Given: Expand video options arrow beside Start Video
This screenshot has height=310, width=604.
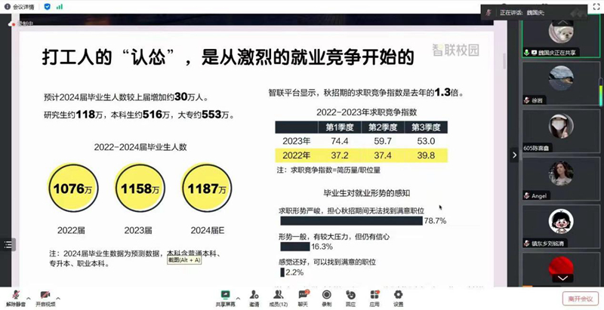Looking at the screenshot, I should pyautogui.click(x=59, y=295).
